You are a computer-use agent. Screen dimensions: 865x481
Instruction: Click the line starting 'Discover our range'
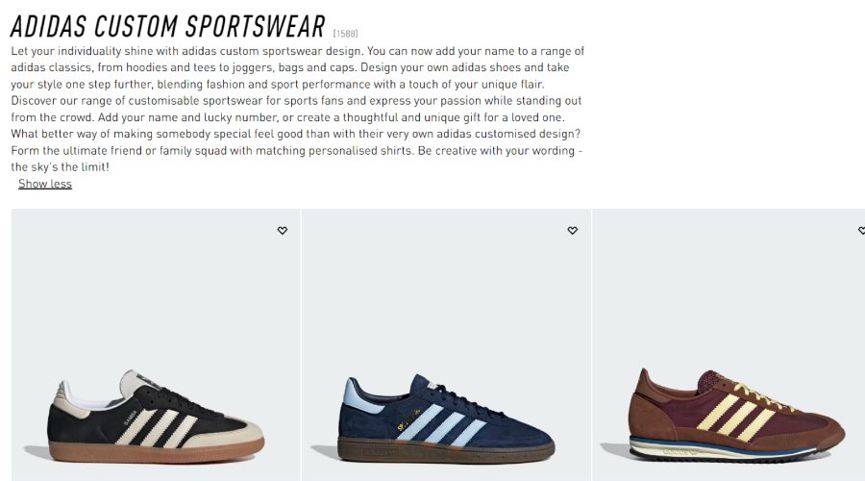pos(296,100)
